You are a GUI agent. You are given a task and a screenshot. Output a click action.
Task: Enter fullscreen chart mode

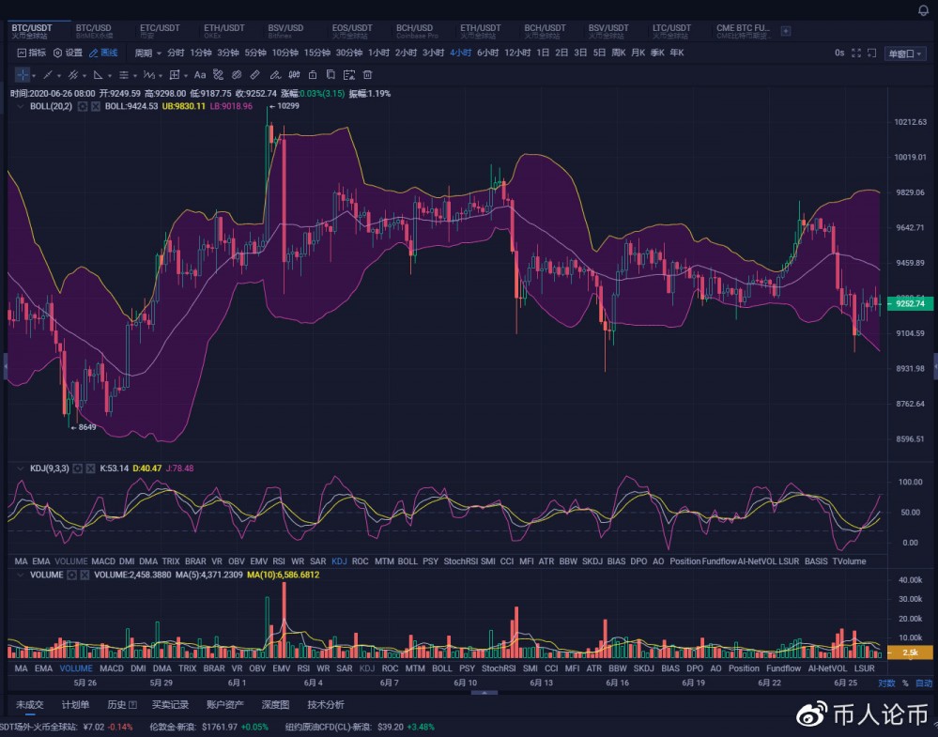pos(855,54)
